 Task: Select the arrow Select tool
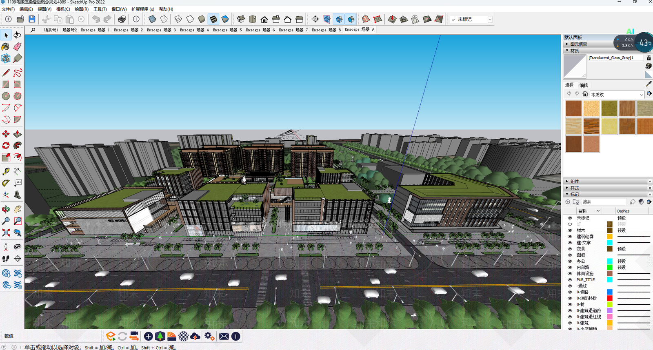6,35
